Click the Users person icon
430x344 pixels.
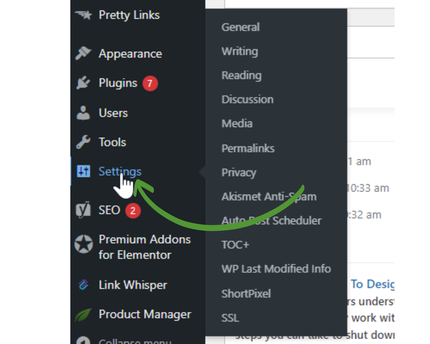coord(83,112)
